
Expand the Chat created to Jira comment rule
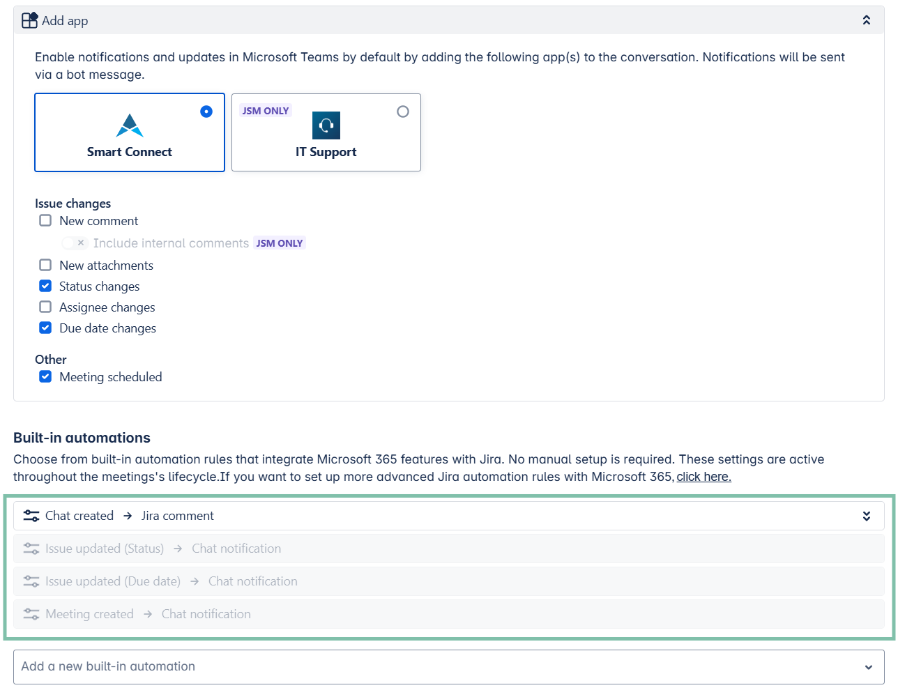[867, 516]
